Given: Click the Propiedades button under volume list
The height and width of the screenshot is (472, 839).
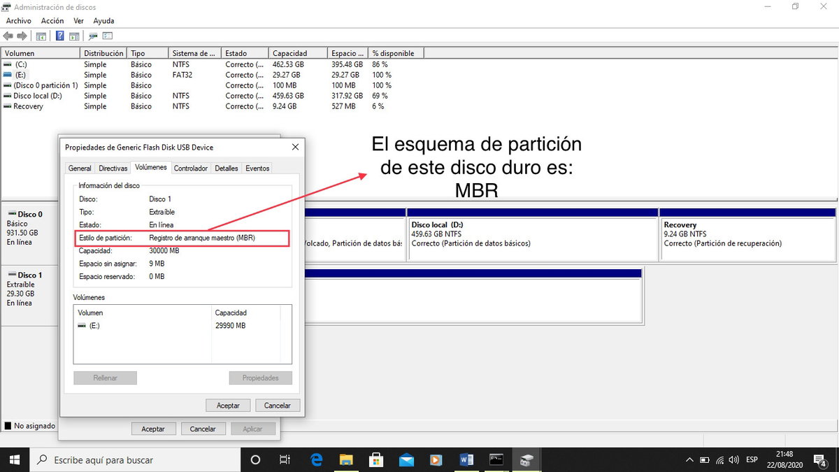Looking at the screenshot, I should (x=260, y=378).
